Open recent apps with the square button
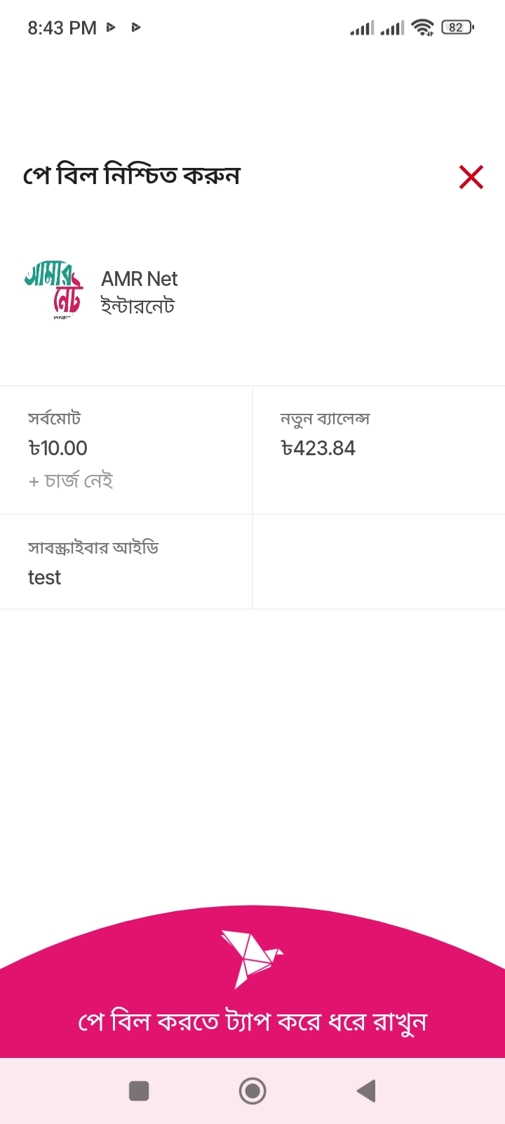 pyautogui.click(x=139, y=1091)
